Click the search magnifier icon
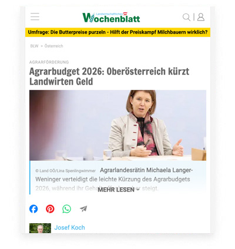The height and width of the screenshot is (249, 235). click(186, 17)
